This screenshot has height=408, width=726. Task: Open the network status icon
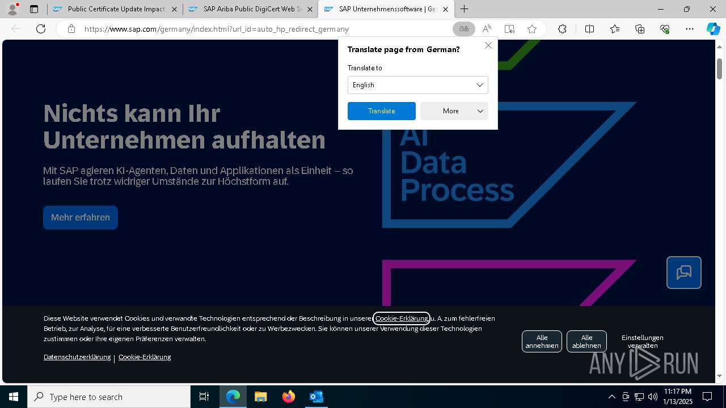(x=639, y=397)
